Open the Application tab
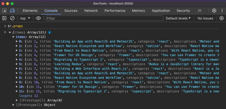 pos(161,11)
